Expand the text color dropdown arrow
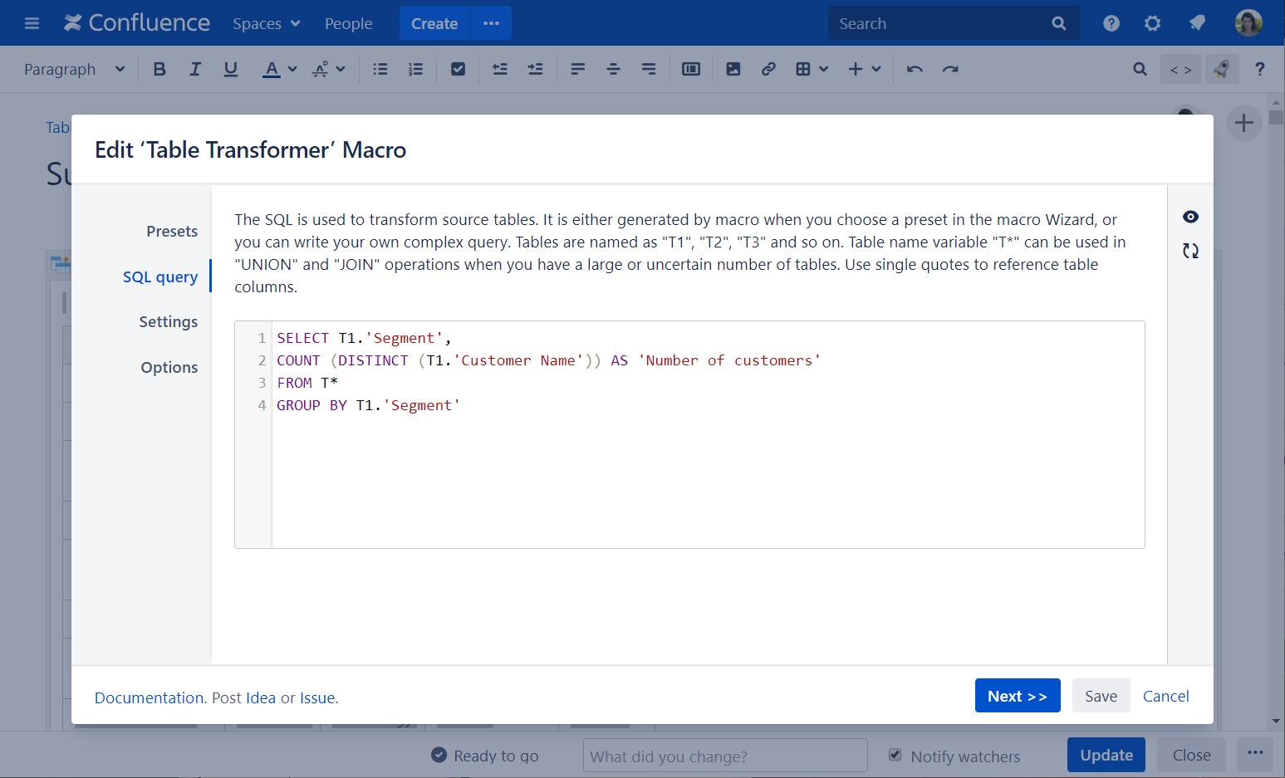 coord(292,69)
